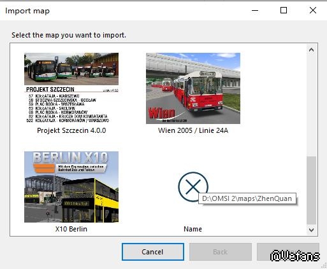Click the 'Wien 2005 / Linie 24A' label
The image size is (327, 269).
pyautogui.click(x=193, y=130)
